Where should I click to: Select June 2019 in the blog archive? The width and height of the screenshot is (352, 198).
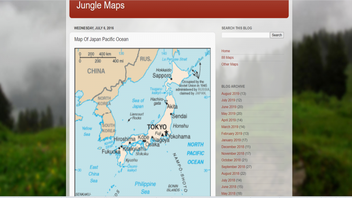point(229,107)
